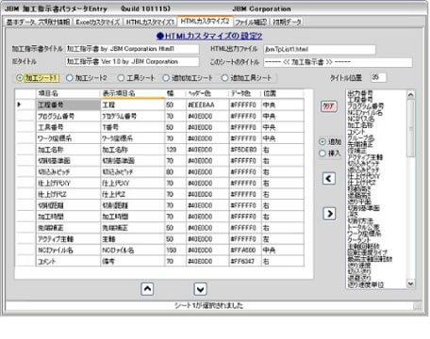The width and height of the screenshot is (430, 339).
Task: Select the 加工シート1 radio button
Action: click(37, 78)
